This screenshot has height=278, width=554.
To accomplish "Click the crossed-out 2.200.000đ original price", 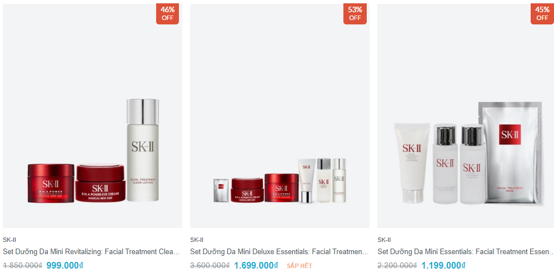I will click(397, 265).
